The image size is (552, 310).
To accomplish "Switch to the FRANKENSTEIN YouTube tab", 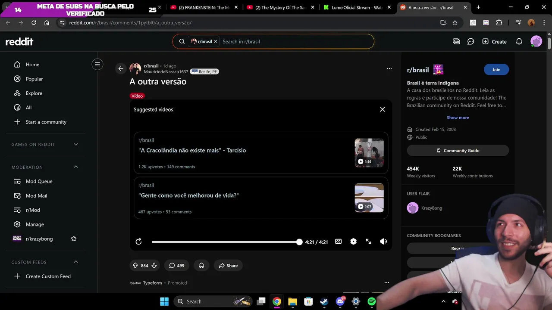I will point(204,7).
